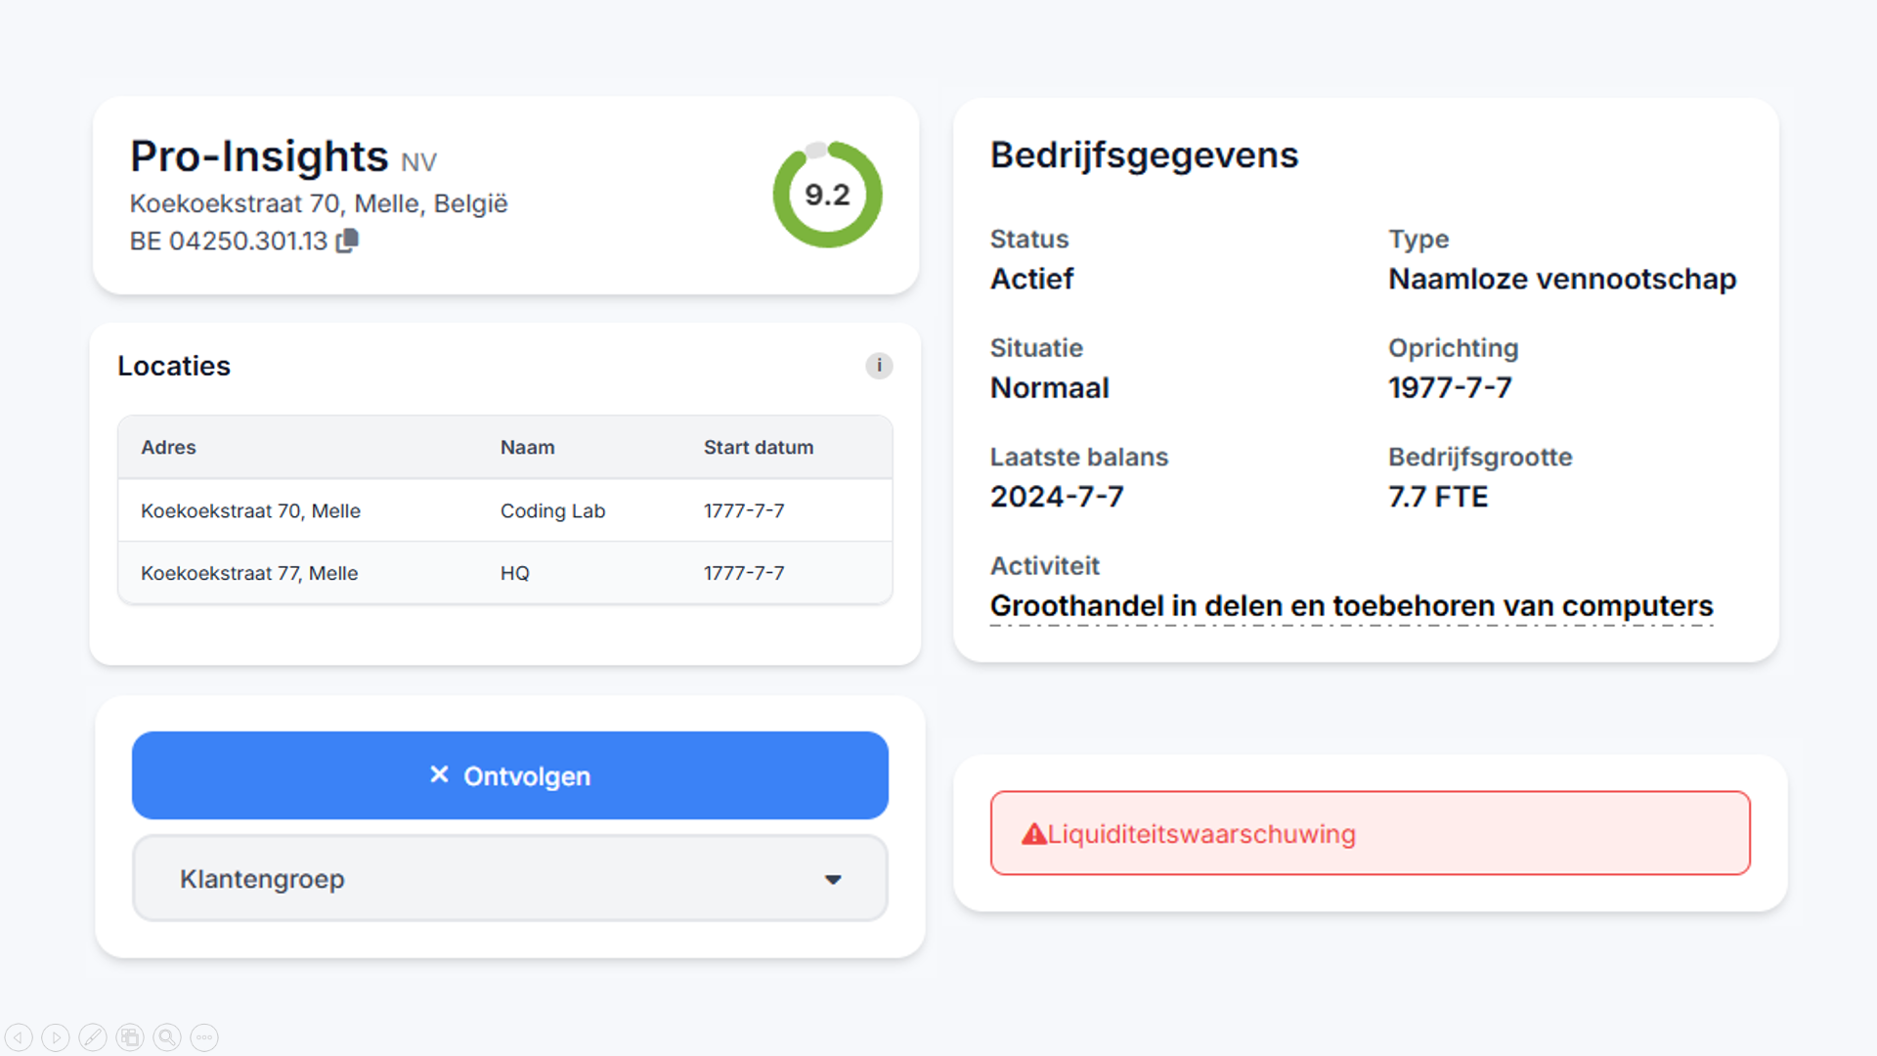Copy the VAT number BE 04250.301.13
1877x1056 pixels.
[348, 241]
